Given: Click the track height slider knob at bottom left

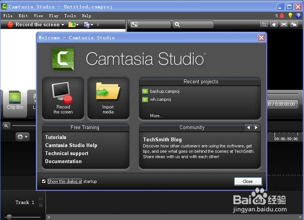Looking at the screenshot, I should (x=9, y=217).
